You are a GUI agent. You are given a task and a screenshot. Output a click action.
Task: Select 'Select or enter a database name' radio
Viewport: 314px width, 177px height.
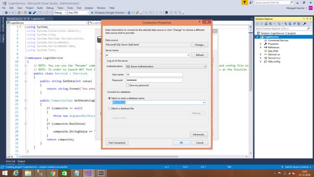(109, 98)
